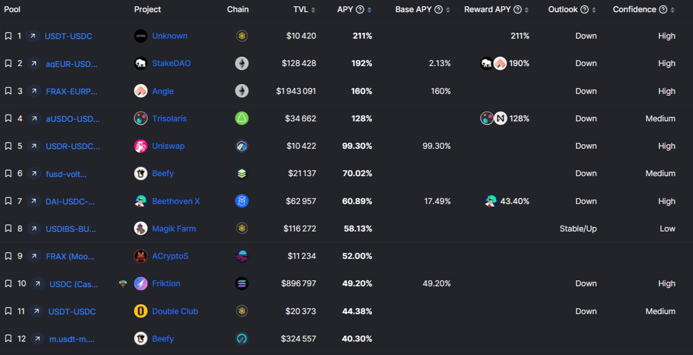Open the Beethoven X project link
693x355 pixels.
(176, 201)
